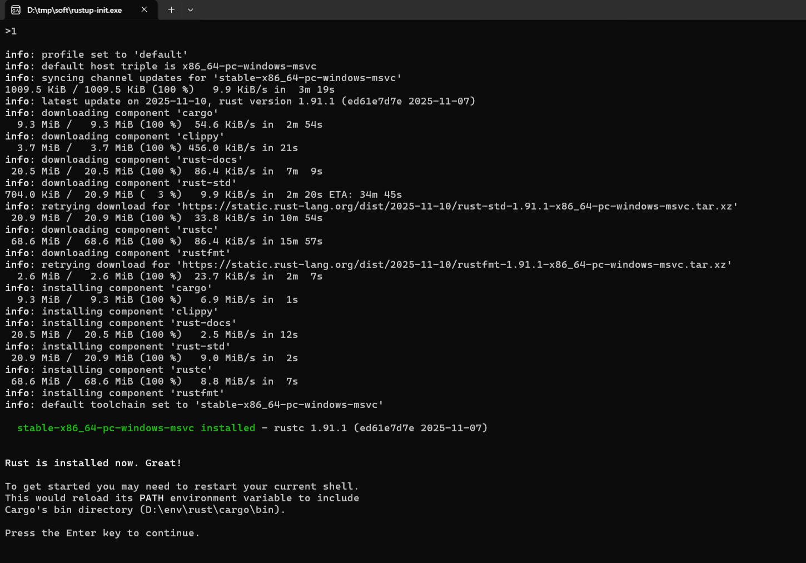
Task: Click "downloading component 'rustc'" line
Action: pos(112,230)
